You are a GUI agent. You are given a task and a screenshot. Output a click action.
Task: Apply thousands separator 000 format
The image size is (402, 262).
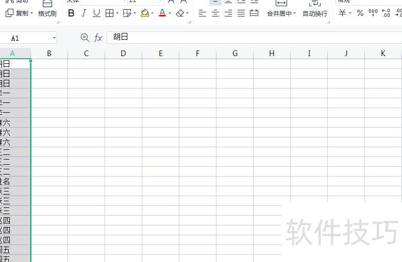pos(373,13)
